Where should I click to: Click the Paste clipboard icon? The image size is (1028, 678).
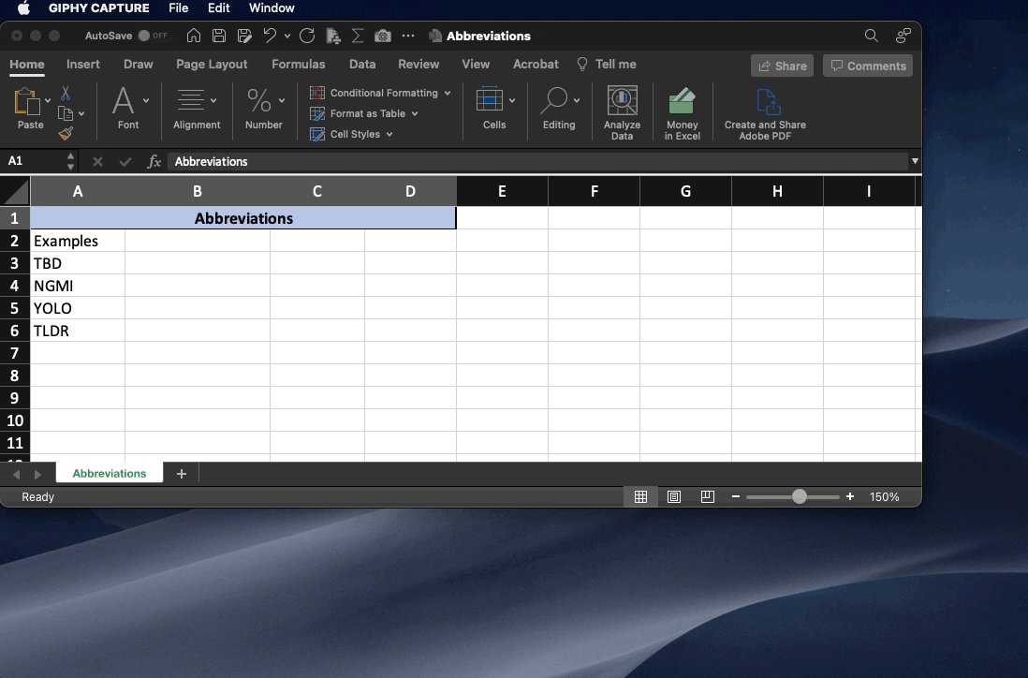coord(26,102)
